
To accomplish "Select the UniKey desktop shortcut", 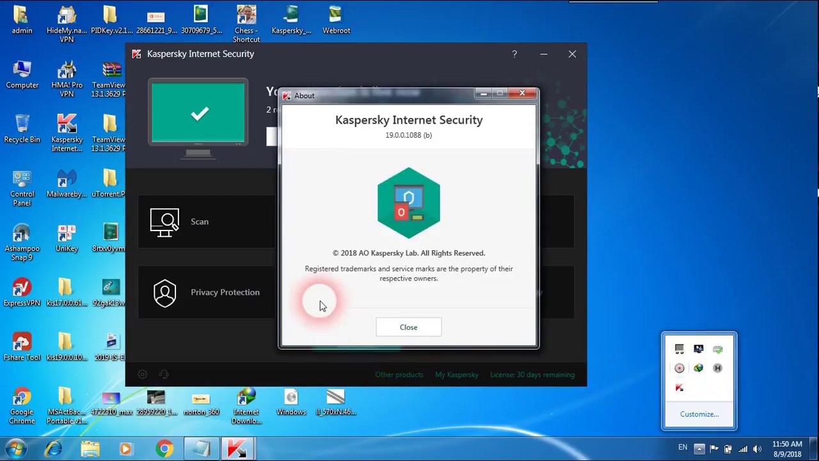I will [67, 238].
